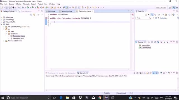Click the editor horizontal scrollbar
This screenshot has height=100, width=179.
[x=90, y=69]
